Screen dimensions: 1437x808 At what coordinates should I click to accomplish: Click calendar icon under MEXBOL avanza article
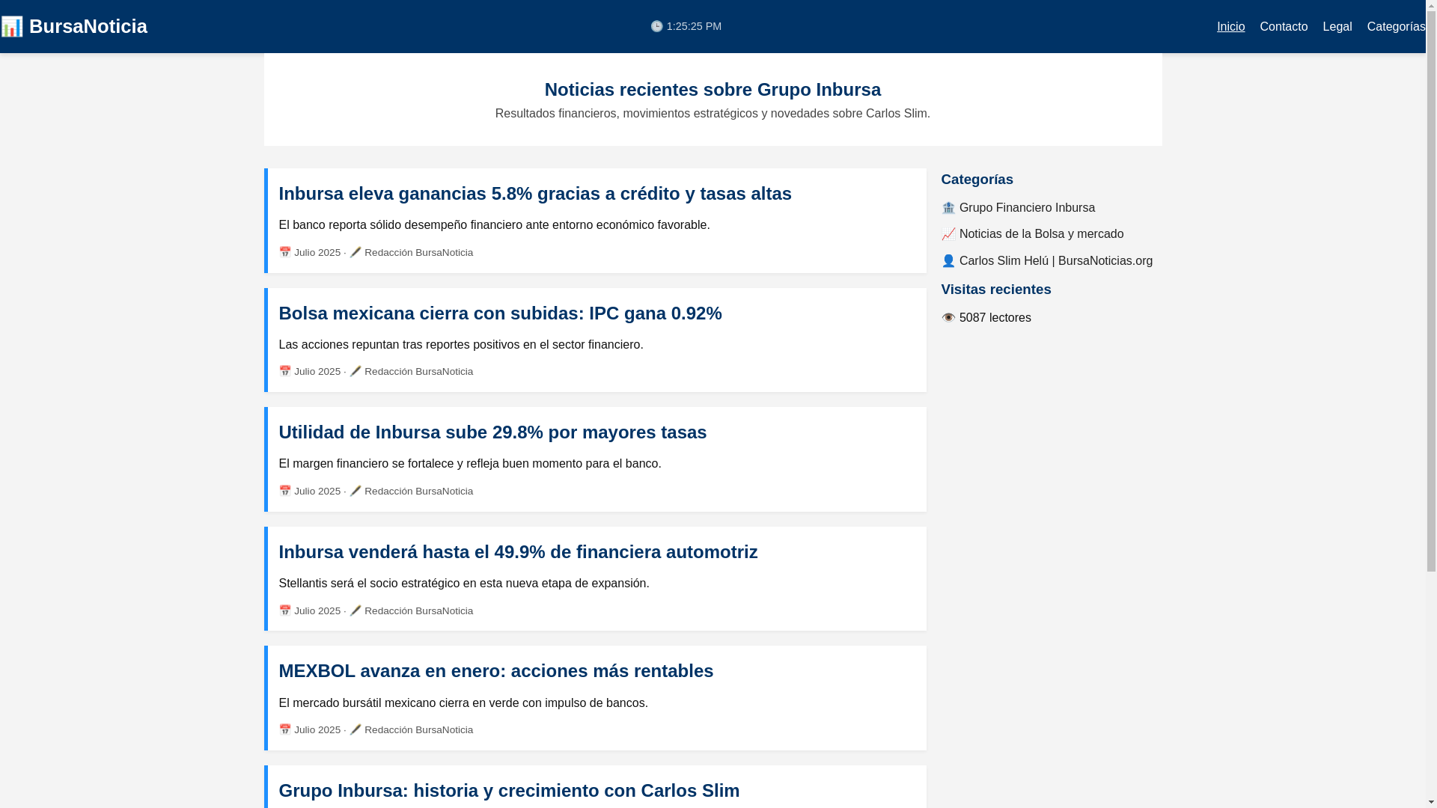(285, 729)
